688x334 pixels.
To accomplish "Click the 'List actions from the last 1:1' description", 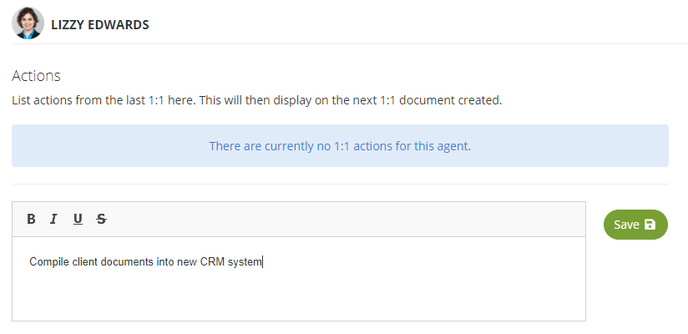I will tap(256, 100).
